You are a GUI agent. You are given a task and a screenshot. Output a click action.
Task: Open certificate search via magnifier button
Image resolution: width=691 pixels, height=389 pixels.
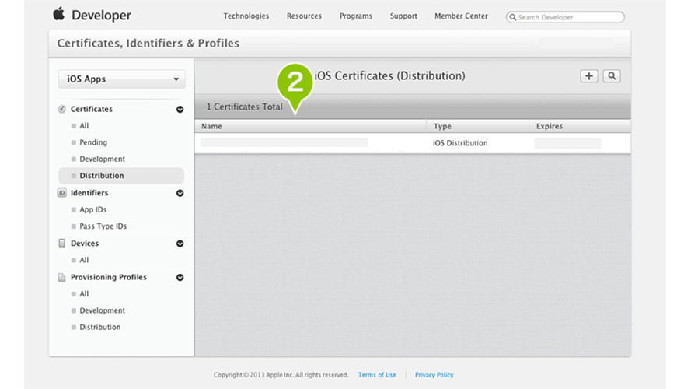coord(612,76)
